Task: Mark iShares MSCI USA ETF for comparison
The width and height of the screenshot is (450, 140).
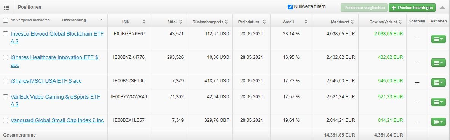Action: [5, 81]
